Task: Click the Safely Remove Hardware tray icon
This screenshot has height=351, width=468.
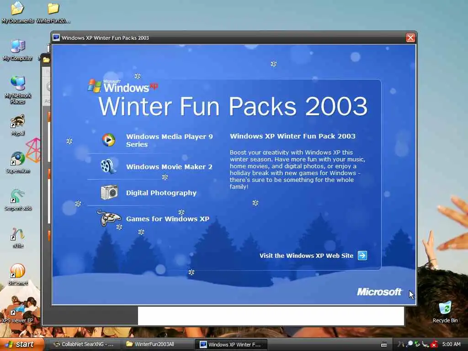Action: click(425, 345)
